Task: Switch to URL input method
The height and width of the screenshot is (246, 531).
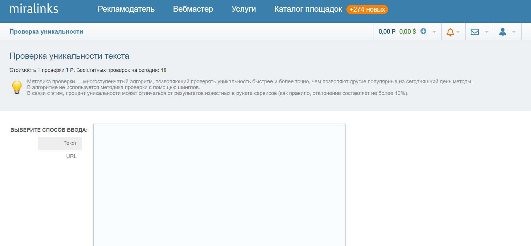Action: pyautogui.click(x=71, y=156)
